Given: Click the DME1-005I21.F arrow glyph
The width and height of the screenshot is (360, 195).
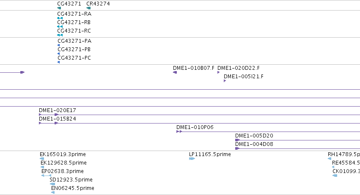Looking at the screenshot, I should (x=225, y=81).
